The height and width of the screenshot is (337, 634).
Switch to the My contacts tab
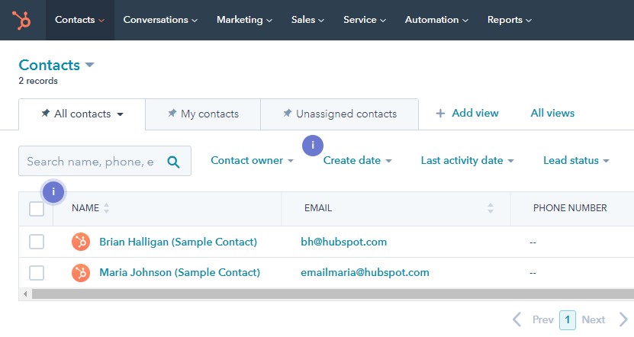coord(203,114)
